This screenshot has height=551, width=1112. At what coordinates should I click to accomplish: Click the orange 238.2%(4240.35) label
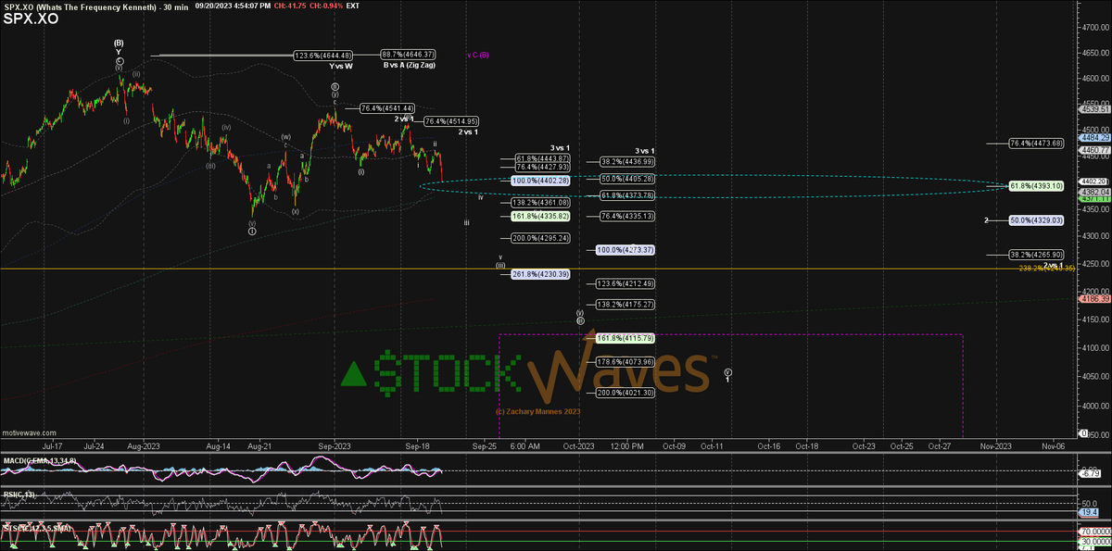pyautogui.click(x=1047, y=269)
